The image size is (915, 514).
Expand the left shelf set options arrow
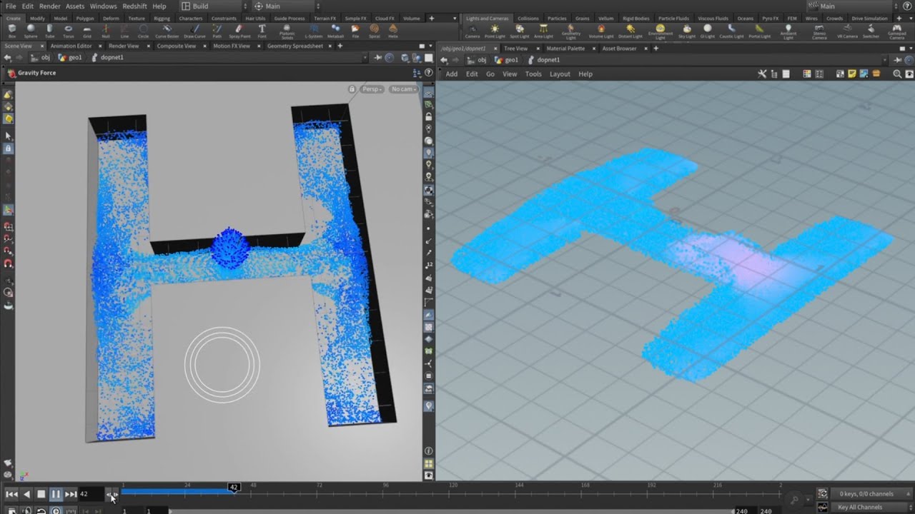click(x=455, y=18)
